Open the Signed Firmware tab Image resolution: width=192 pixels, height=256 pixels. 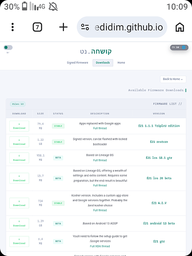77,62
